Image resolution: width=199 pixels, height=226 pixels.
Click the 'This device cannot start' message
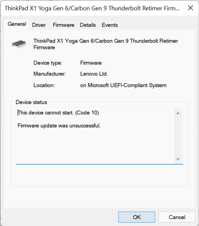point(58,113)
